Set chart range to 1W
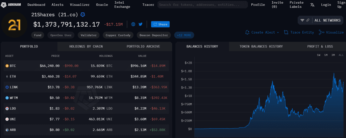 click(318, 55)
